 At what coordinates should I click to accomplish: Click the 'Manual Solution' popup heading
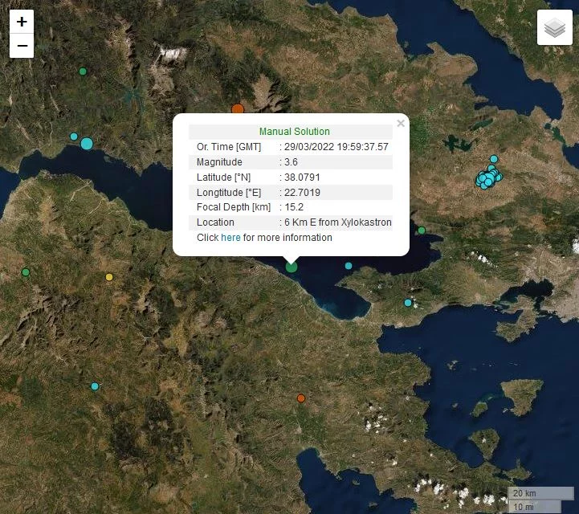click(x=294, y=132)
